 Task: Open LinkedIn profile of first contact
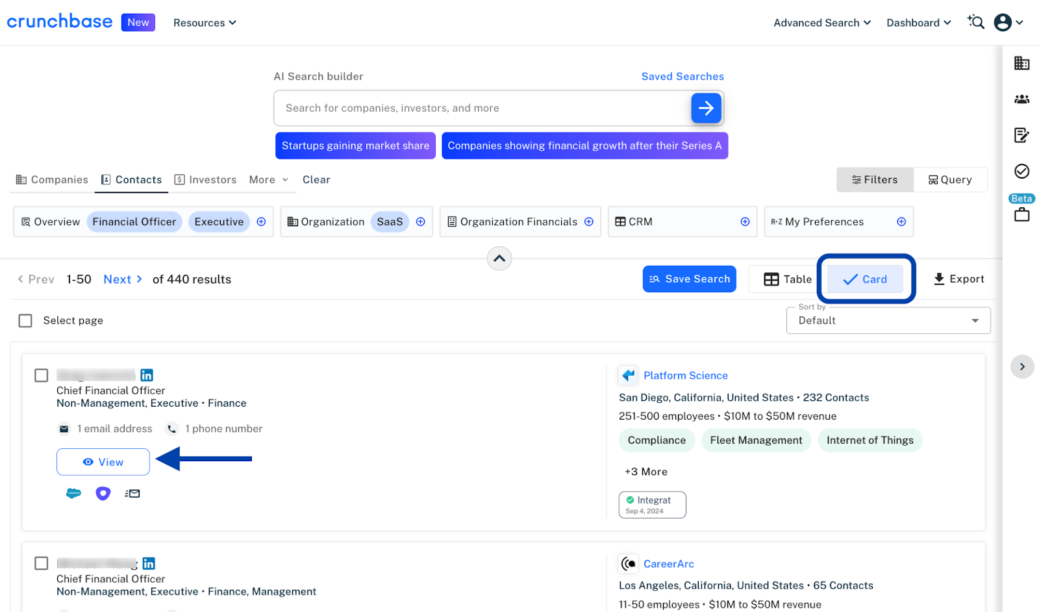point(147,376)
